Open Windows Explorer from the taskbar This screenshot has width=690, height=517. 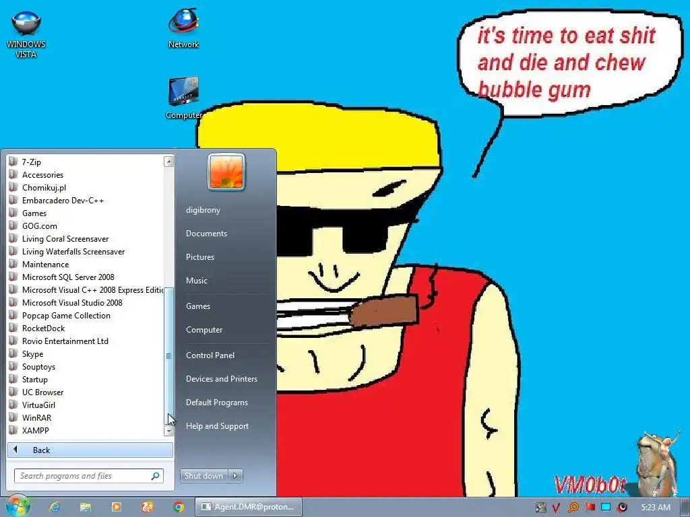point(86,507)
